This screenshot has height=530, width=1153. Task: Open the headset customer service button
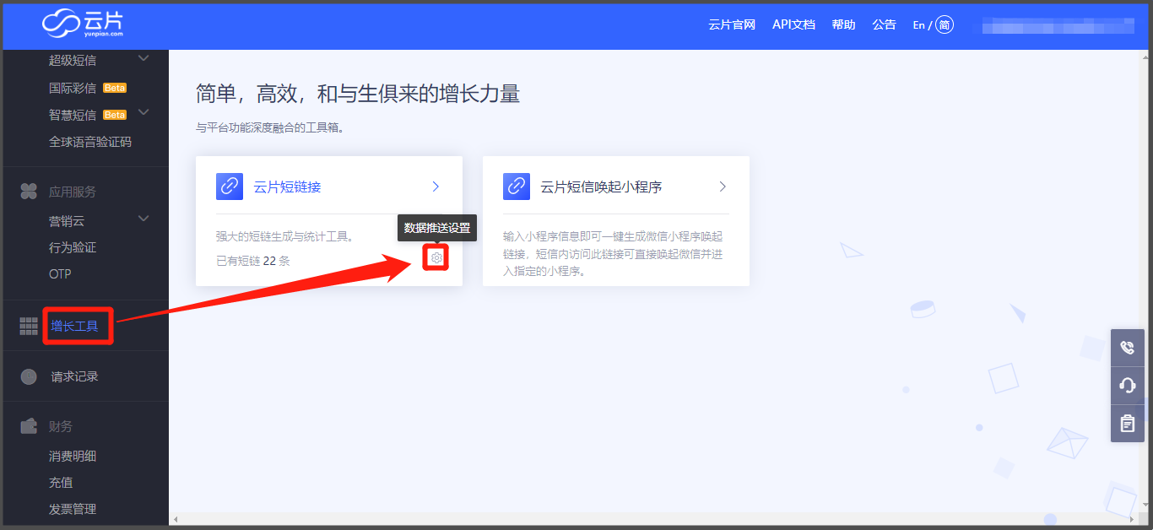click(x=1128, y=386)
